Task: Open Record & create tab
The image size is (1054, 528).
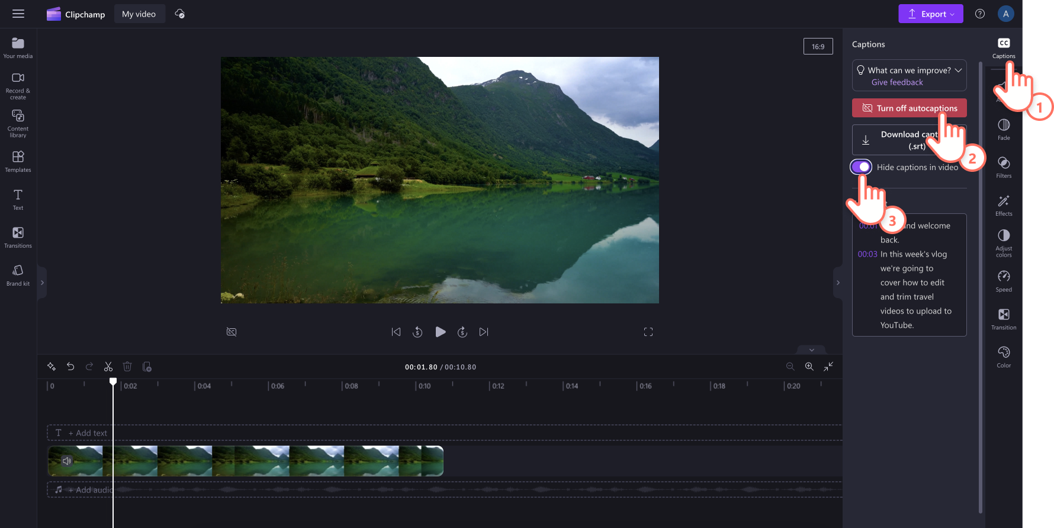Action: 18,86
